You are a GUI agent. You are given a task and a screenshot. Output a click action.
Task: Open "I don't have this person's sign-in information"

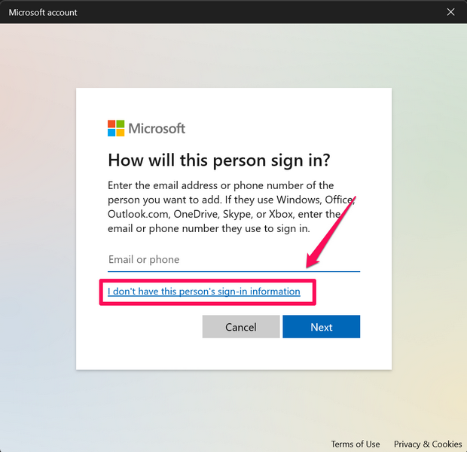click(x=204, y=292)
